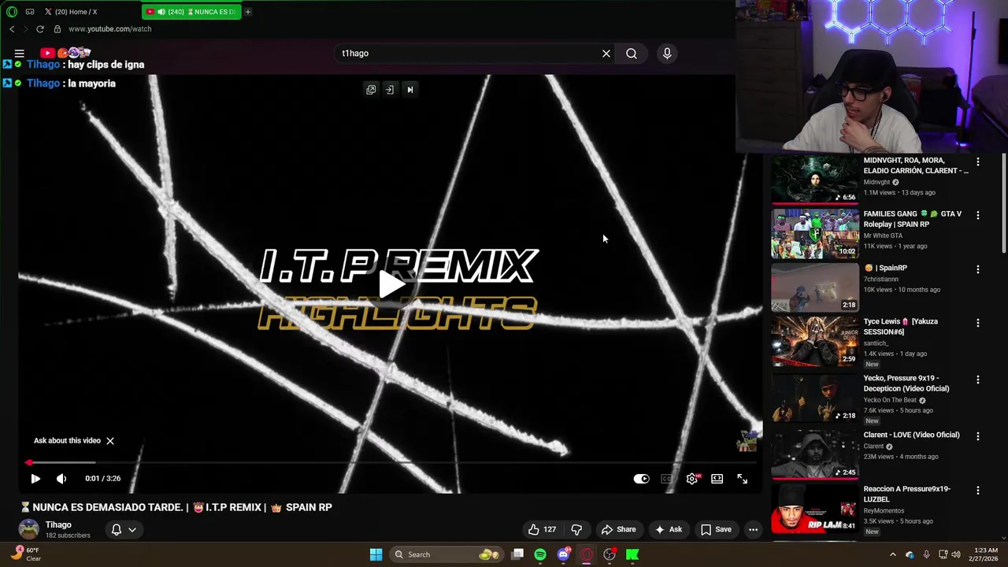The image size is (1008, 567).
Task: Open options menu for Tyce Lewis video
Action: coord(978,323)
